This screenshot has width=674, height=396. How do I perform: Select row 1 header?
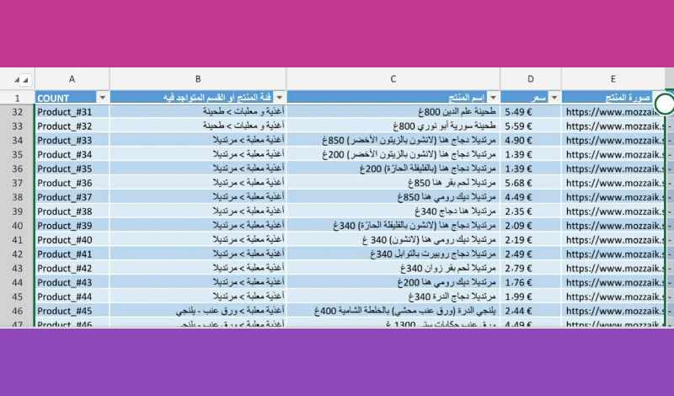(x=17, y=98)
